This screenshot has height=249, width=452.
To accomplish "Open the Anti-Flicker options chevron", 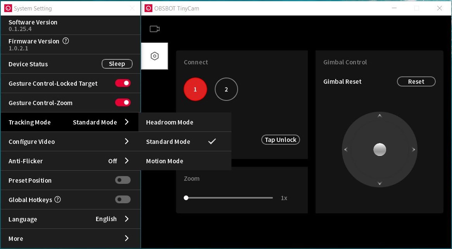I will pos(126,161).
